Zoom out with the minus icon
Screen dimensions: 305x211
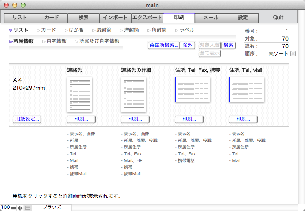point(13,208)
